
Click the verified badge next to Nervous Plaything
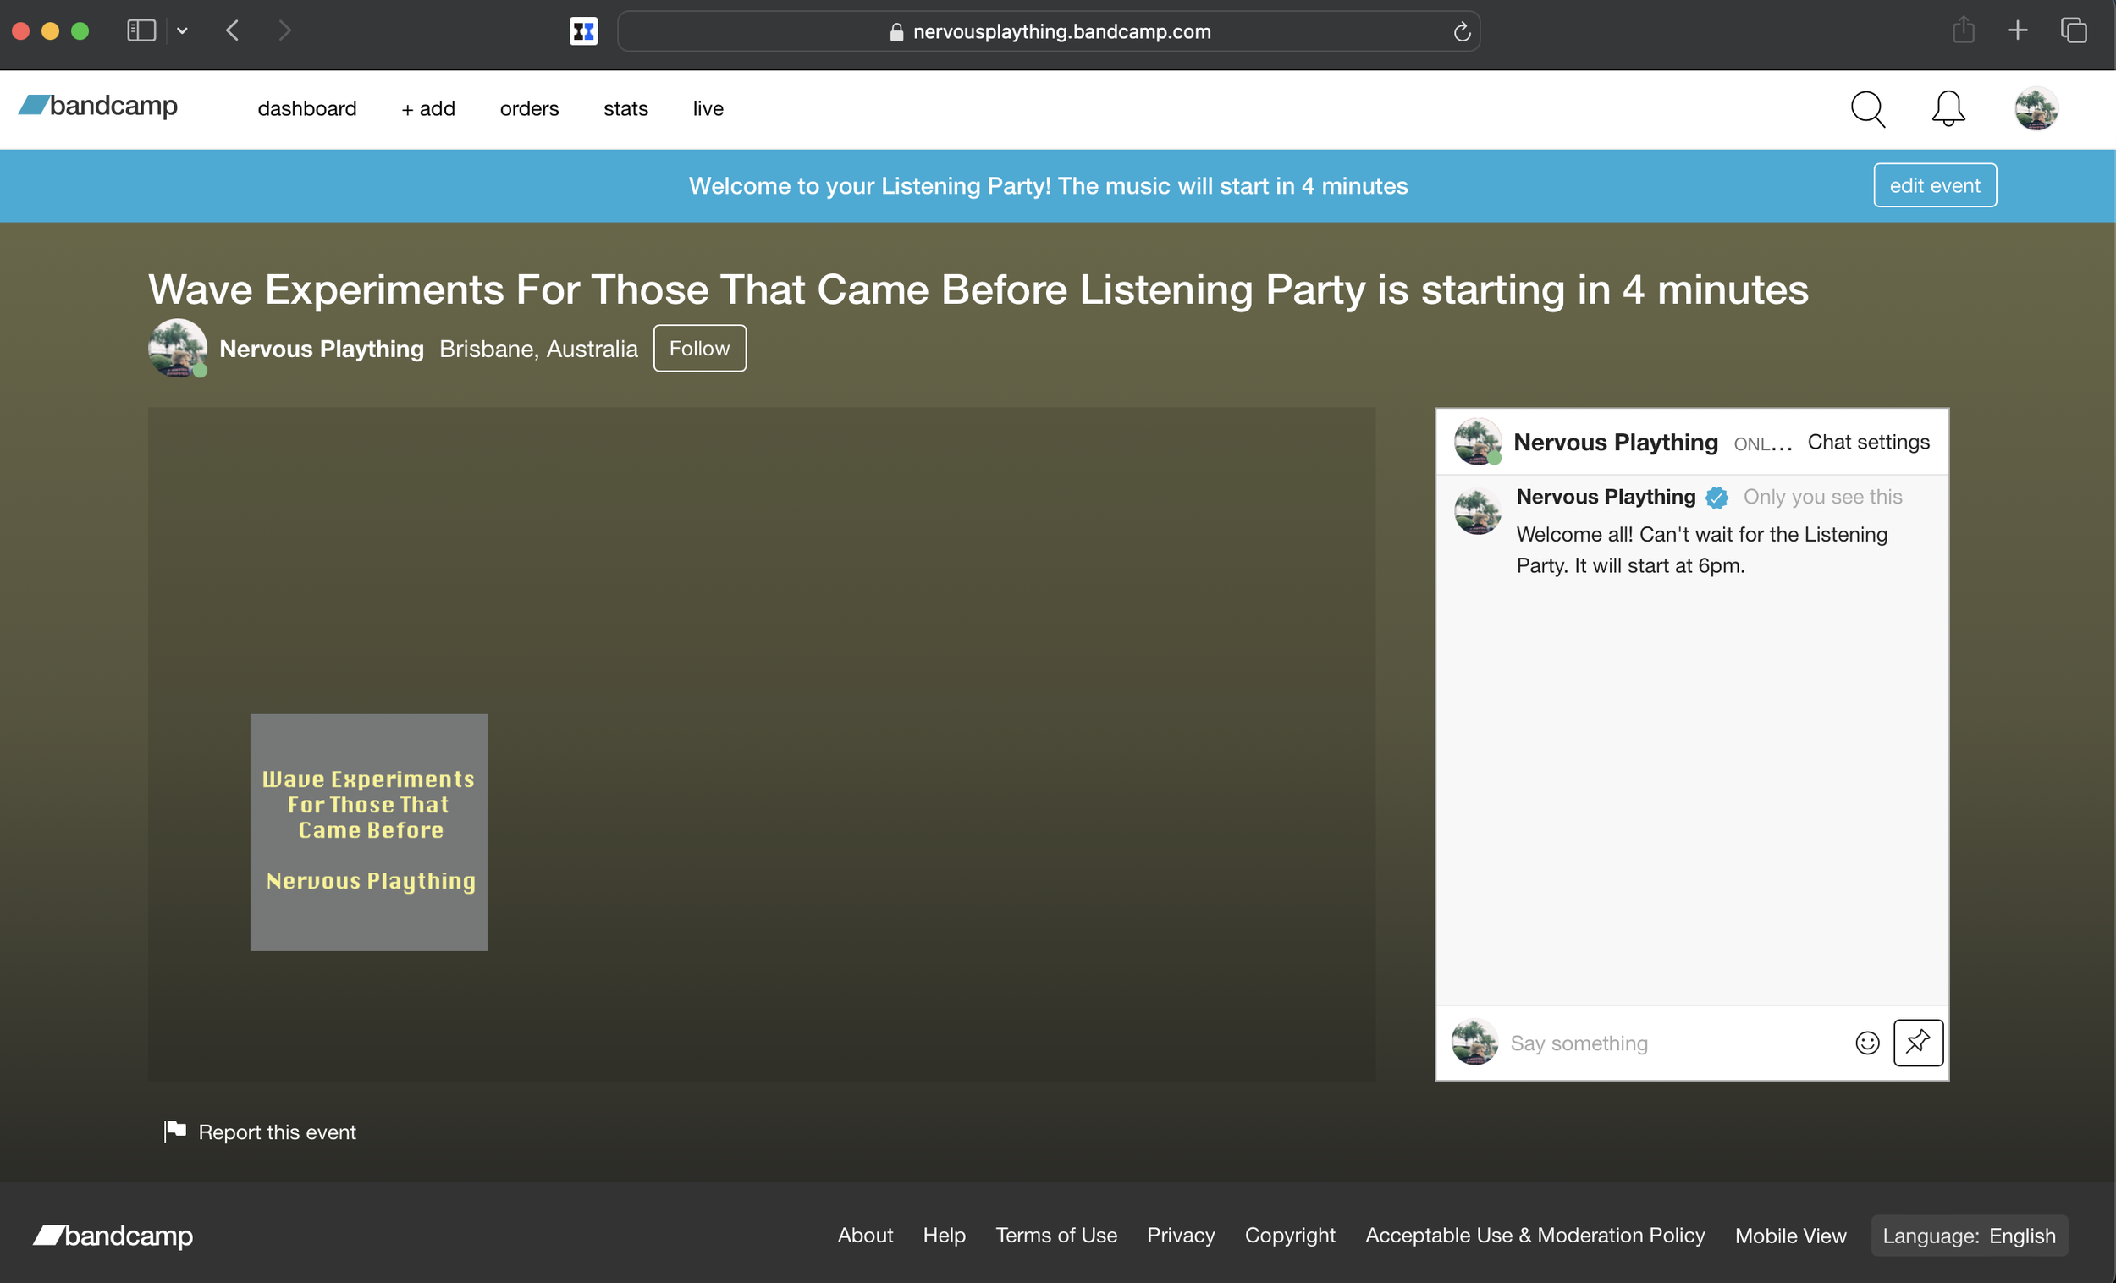pyautogui.click(x=1716, y=498)
